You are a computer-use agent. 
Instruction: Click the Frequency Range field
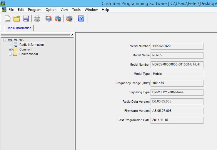177,83
